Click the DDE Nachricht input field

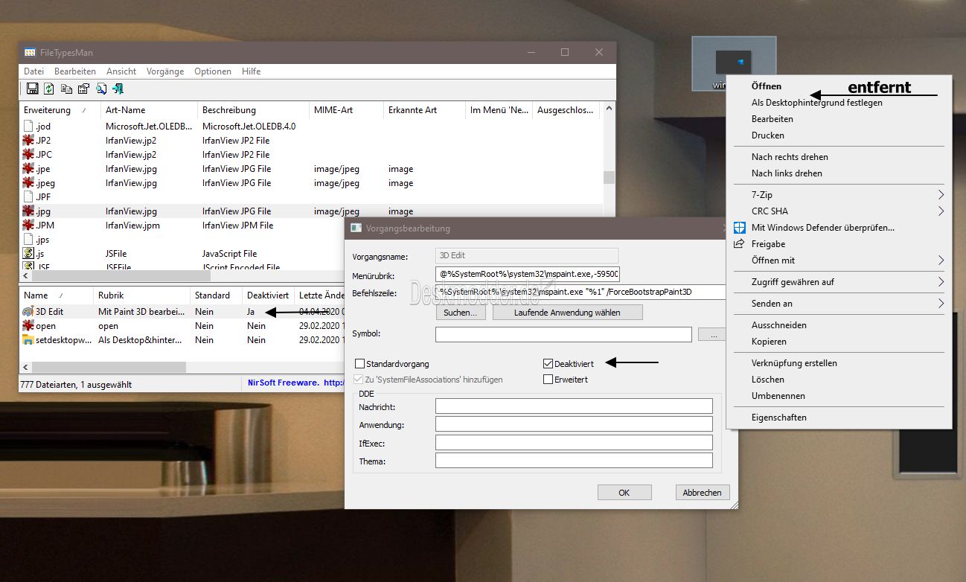pos(574,406)
